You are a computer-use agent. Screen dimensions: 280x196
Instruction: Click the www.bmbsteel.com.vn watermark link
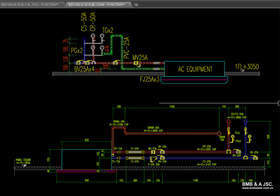257,188
